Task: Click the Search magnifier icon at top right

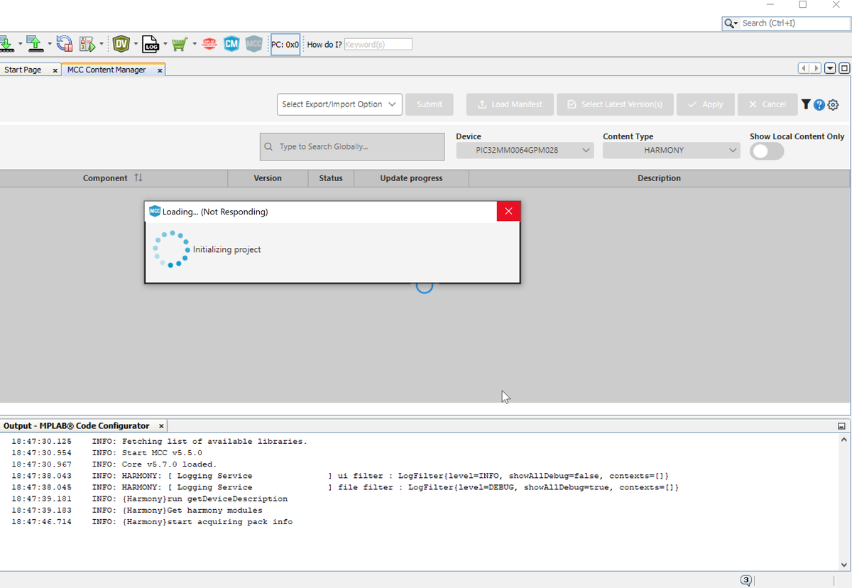Action: click(x=730, y=23)
